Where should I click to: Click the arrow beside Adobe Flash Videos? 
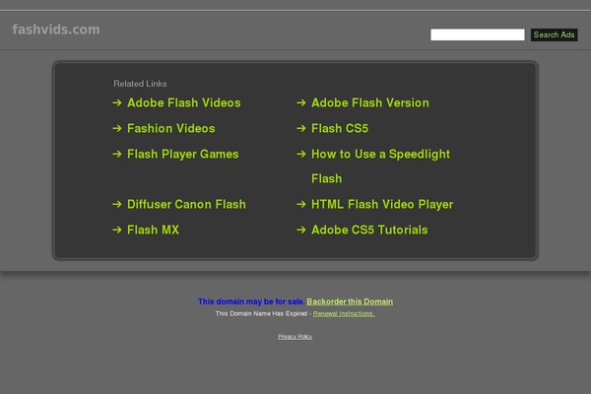pos(117,102)
